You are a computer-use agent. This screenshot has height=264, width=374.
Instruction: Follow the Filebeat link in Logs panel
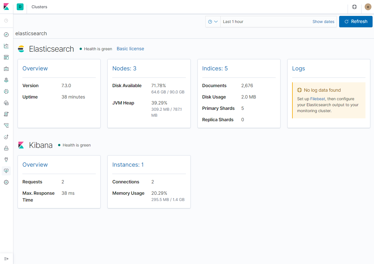point(318,99)
